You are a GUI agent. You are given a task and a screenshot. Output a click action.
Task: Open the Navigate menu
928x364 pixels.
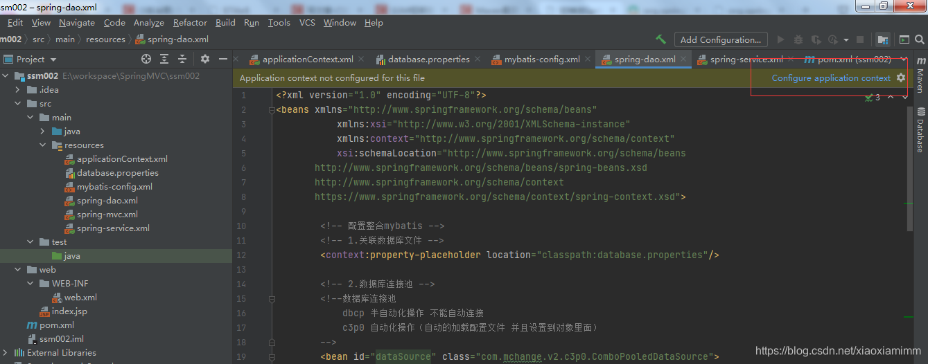(x=77, y=23)
